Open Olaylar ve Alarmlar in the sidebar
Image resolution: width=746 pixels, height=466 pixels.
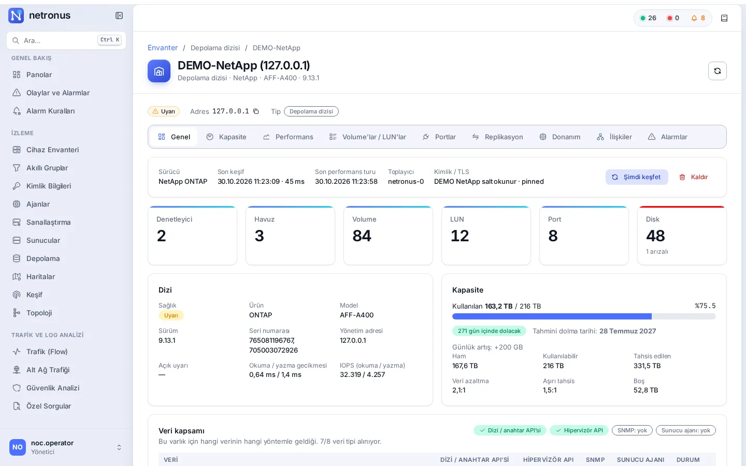(x=66, y=93)
